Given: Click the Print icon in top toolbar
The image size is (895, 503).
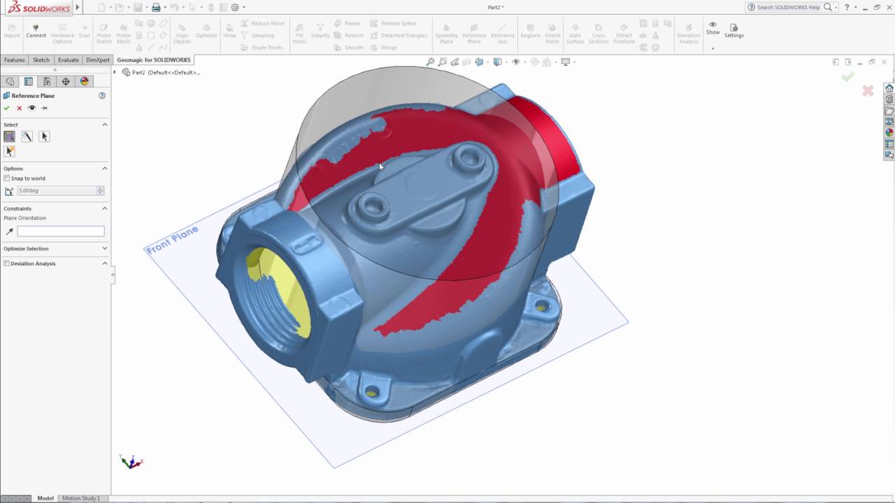Looking at the screenshot, I should point(155,8).
